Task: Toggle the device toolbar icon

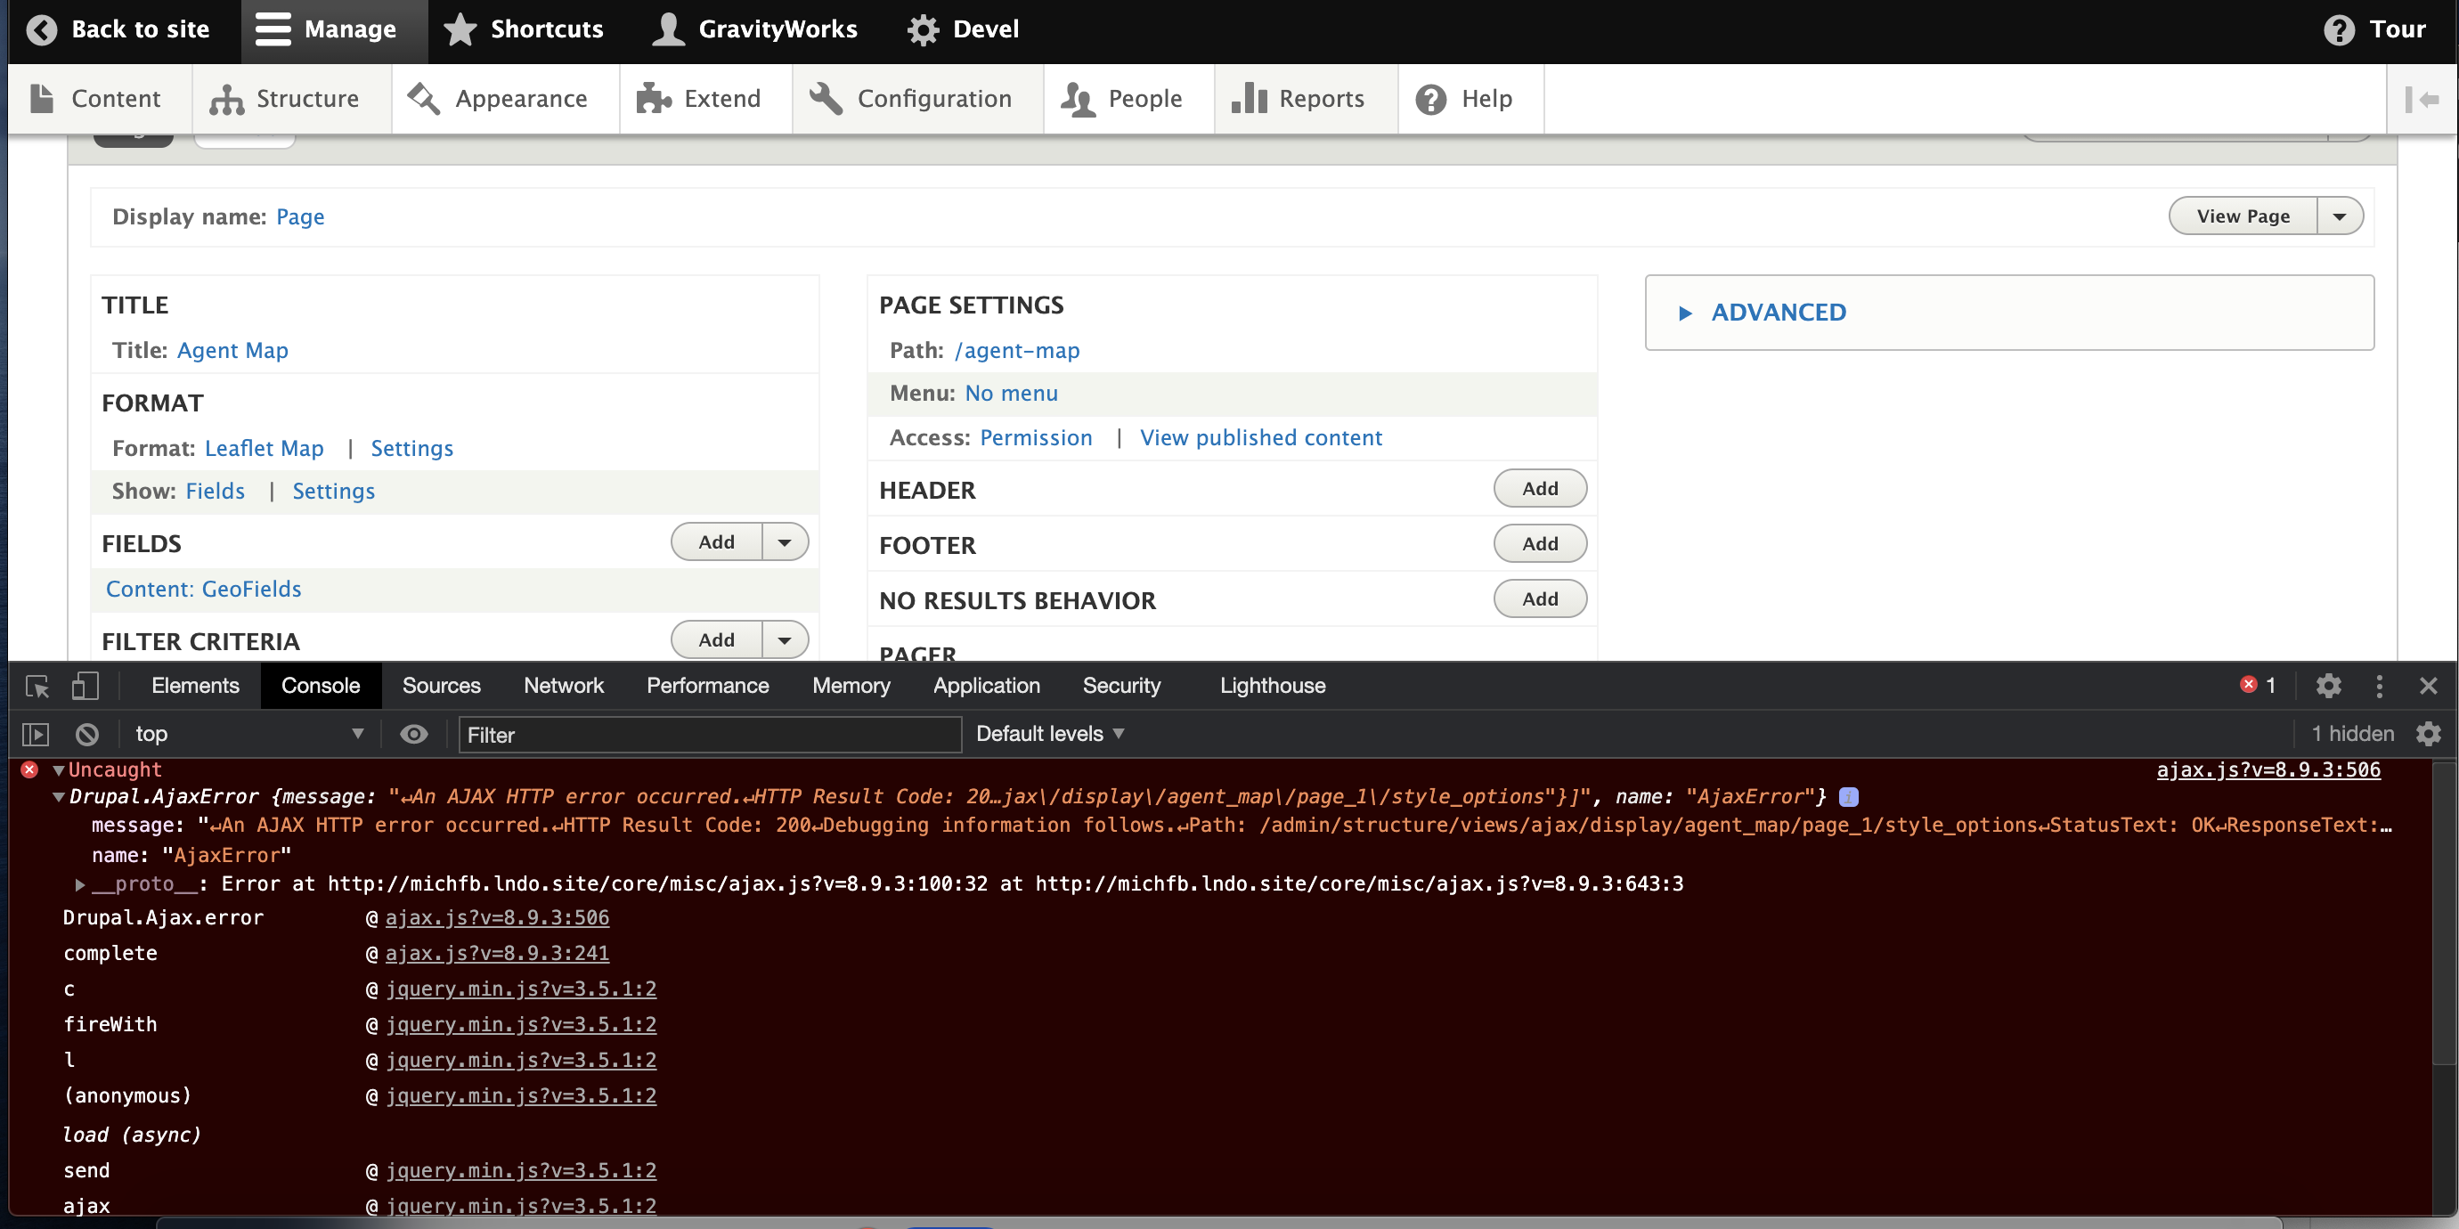Action: (x=85, y=686)
